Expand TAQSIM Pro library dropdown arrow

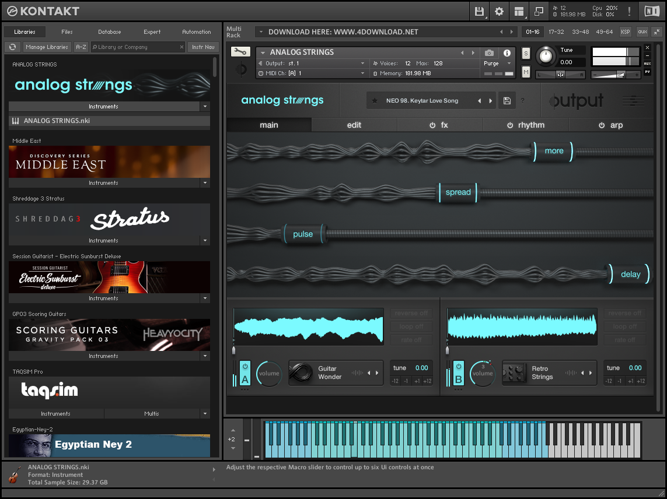click(x=205, y=413)
